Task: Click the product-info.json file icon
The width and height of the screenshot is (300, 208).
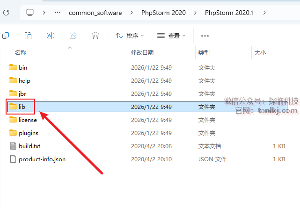Action: [x=13, y=159]
